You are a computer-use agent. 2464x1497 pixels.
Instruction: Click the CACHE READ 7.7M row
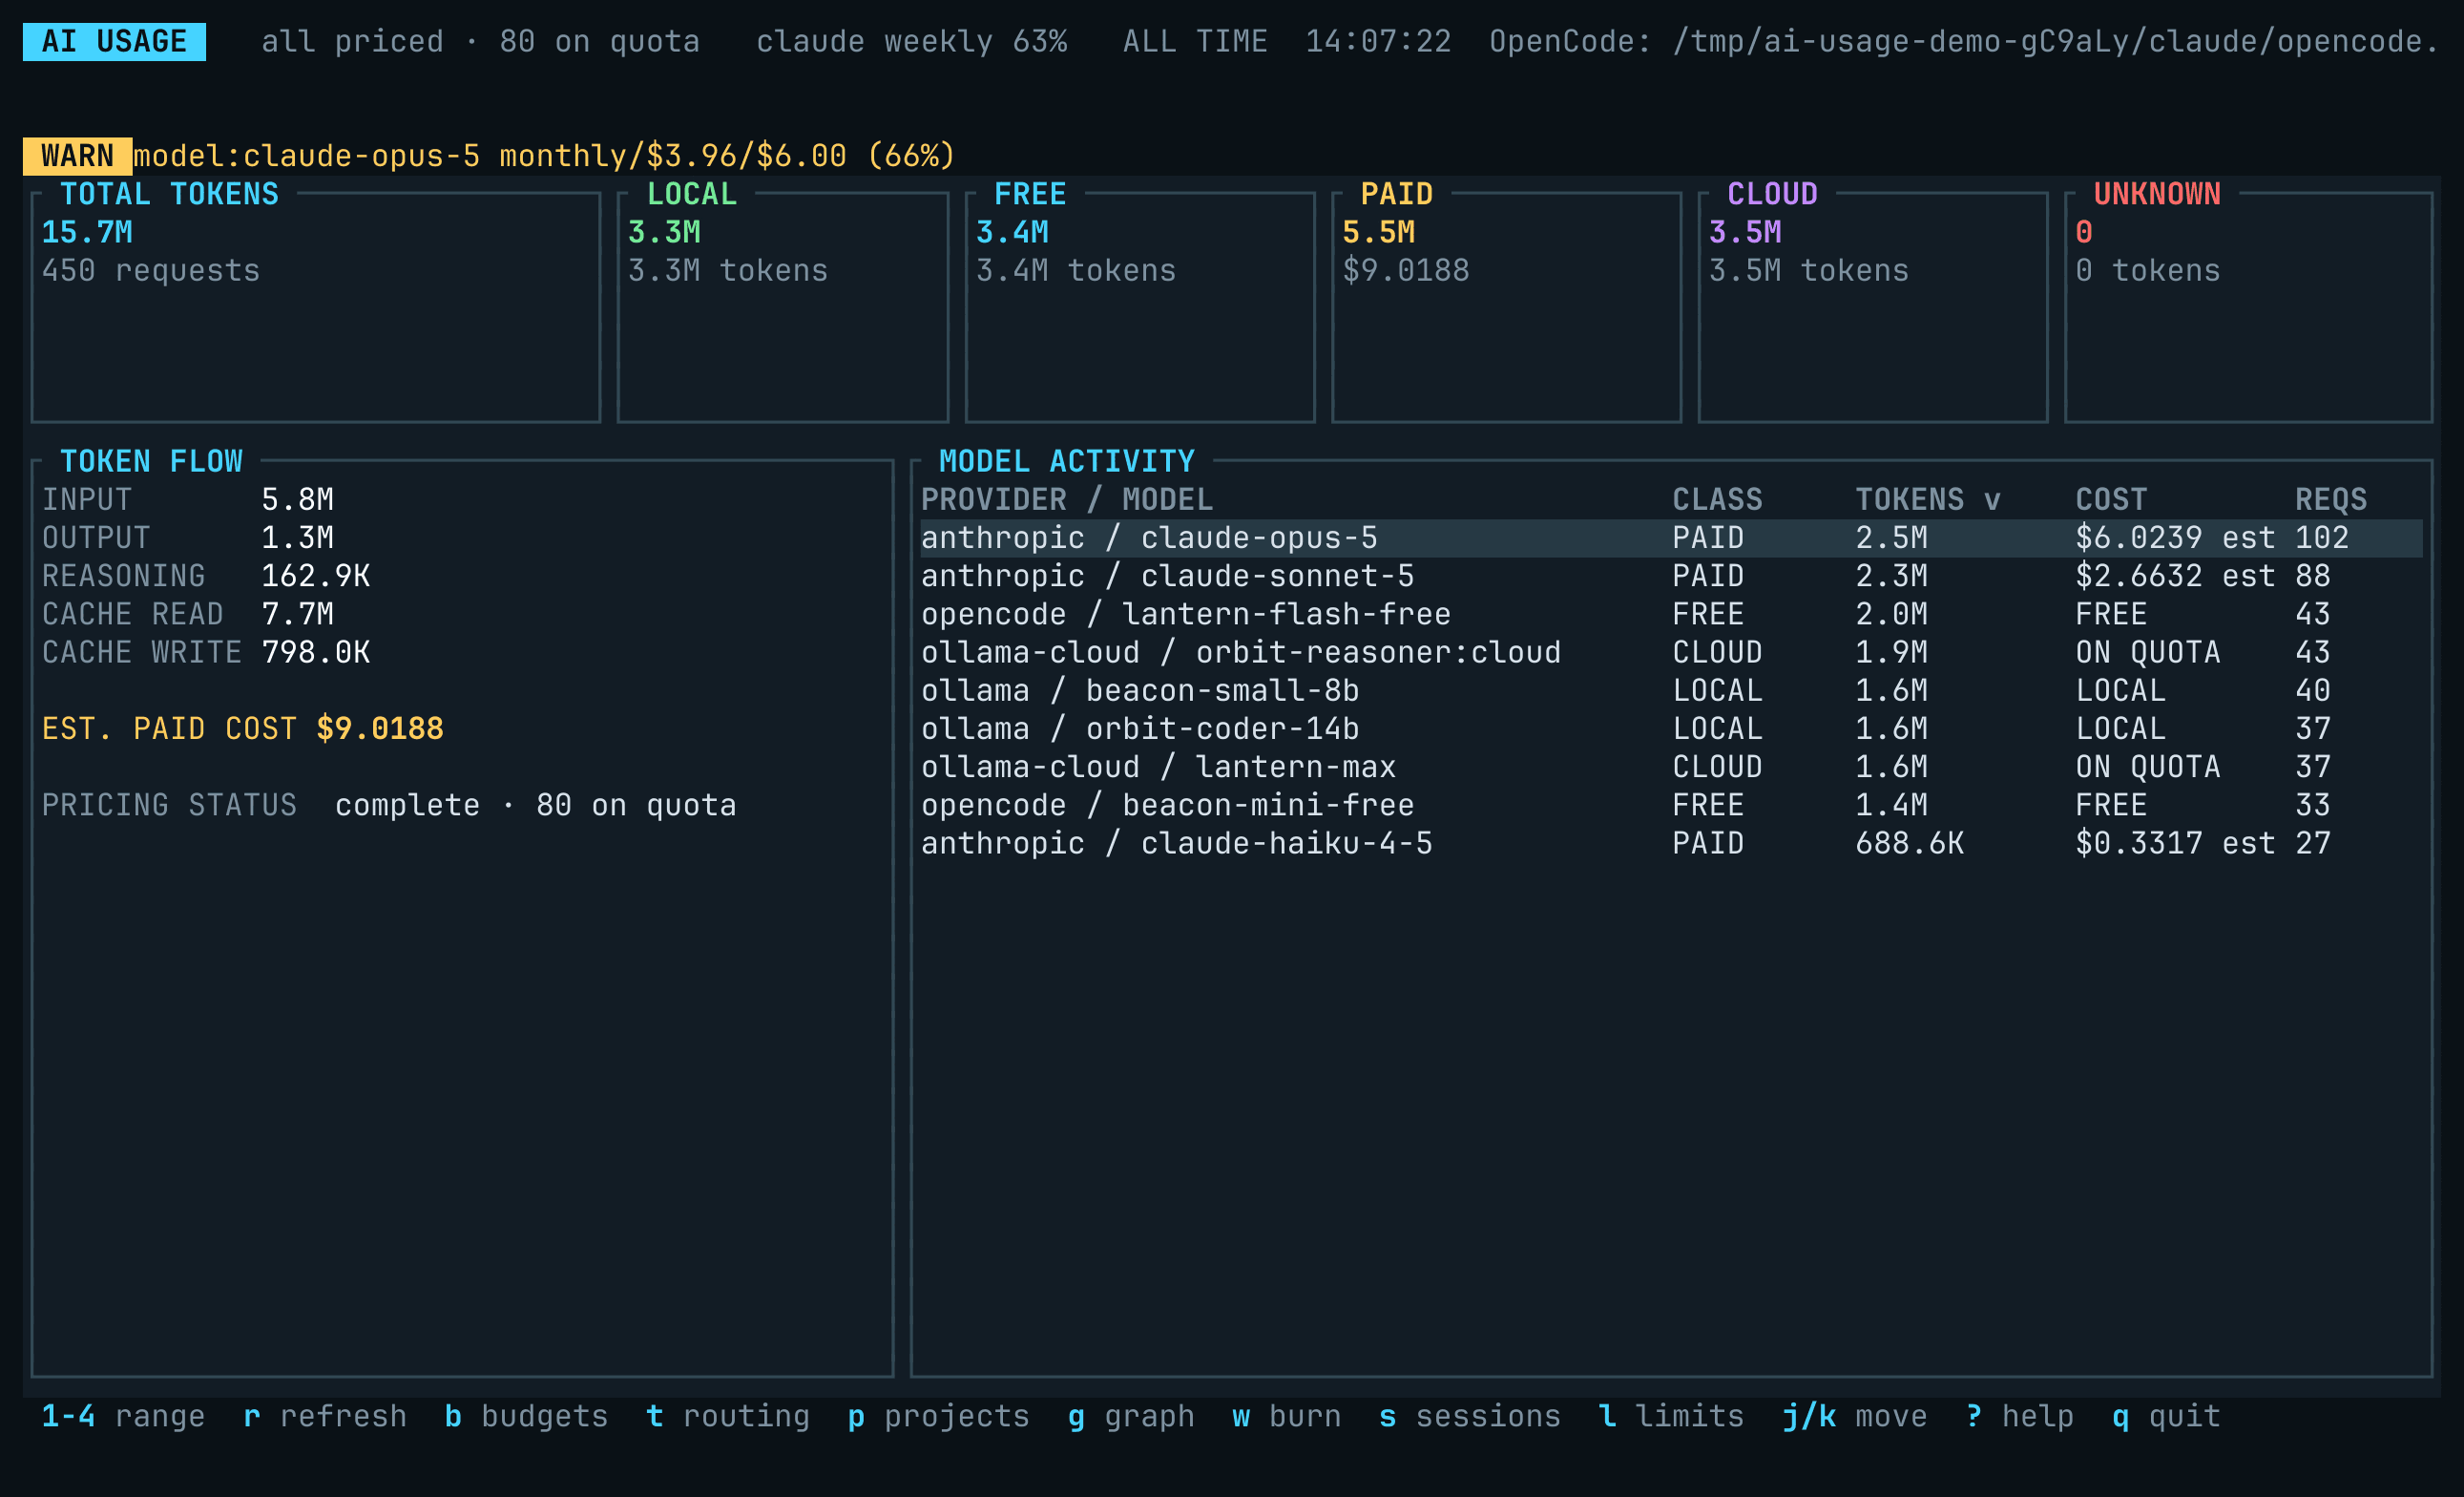188,614
